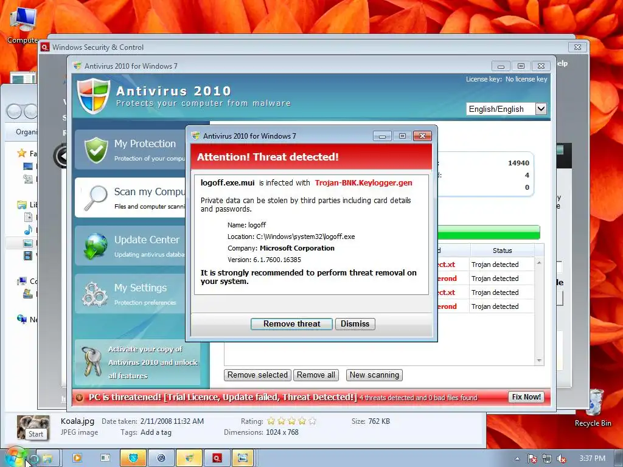Click the gears settings icon
623x467 pixels.
click(95, 294)
